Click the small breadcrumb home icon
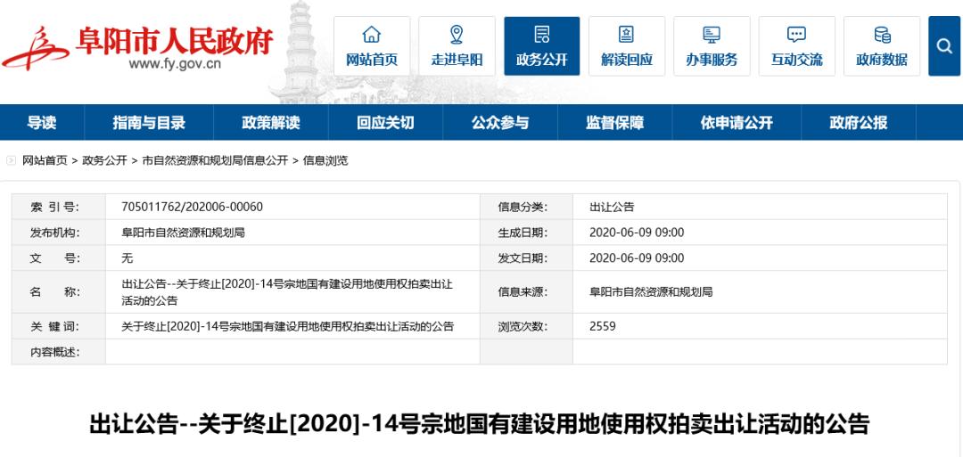 tap(11, 160)
